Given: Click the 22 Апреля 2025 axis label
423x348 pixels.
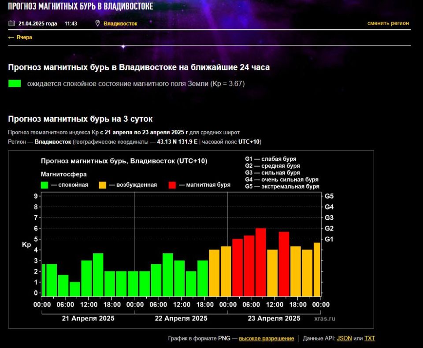Looking at the screenshot, I should pyautogui.click(x=182, y=318).
